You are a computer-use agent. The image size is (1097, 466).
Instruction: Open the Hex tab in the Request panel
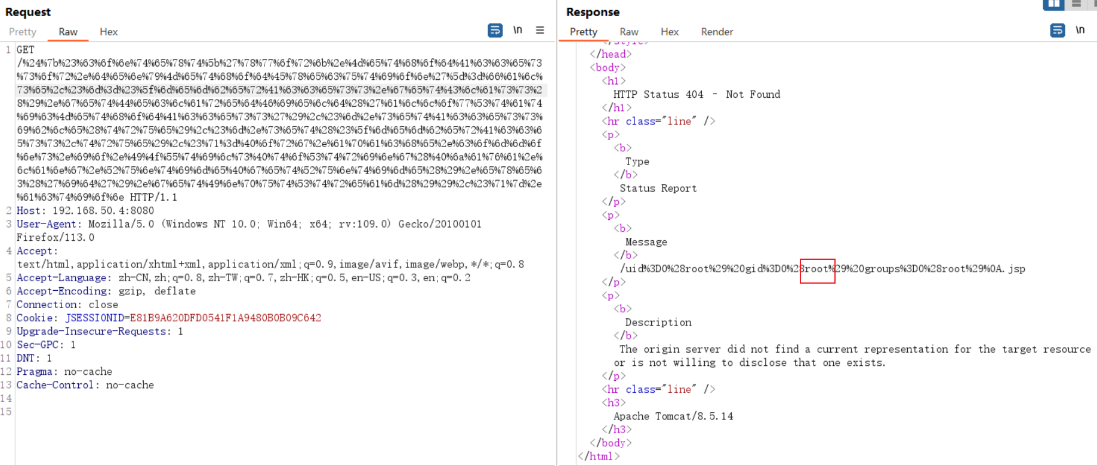pos(109,32)
